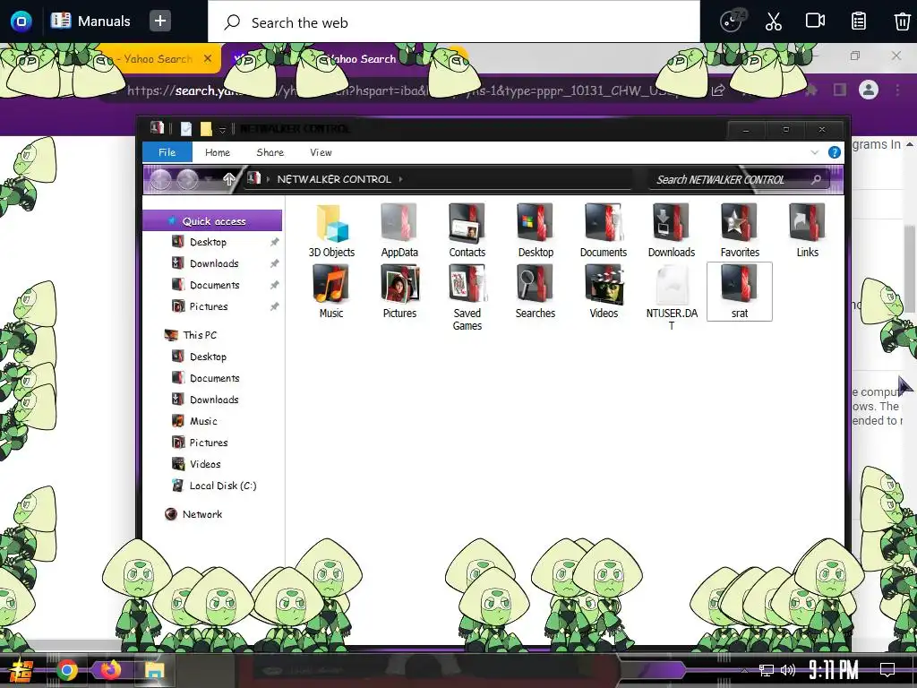
Task: Expand the ribbon with the chevron
Action: pyautogui.click(x=815, y=152)
